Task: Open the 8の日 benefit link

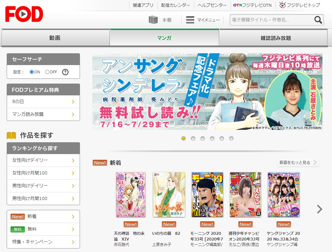Action: (43, 102)
